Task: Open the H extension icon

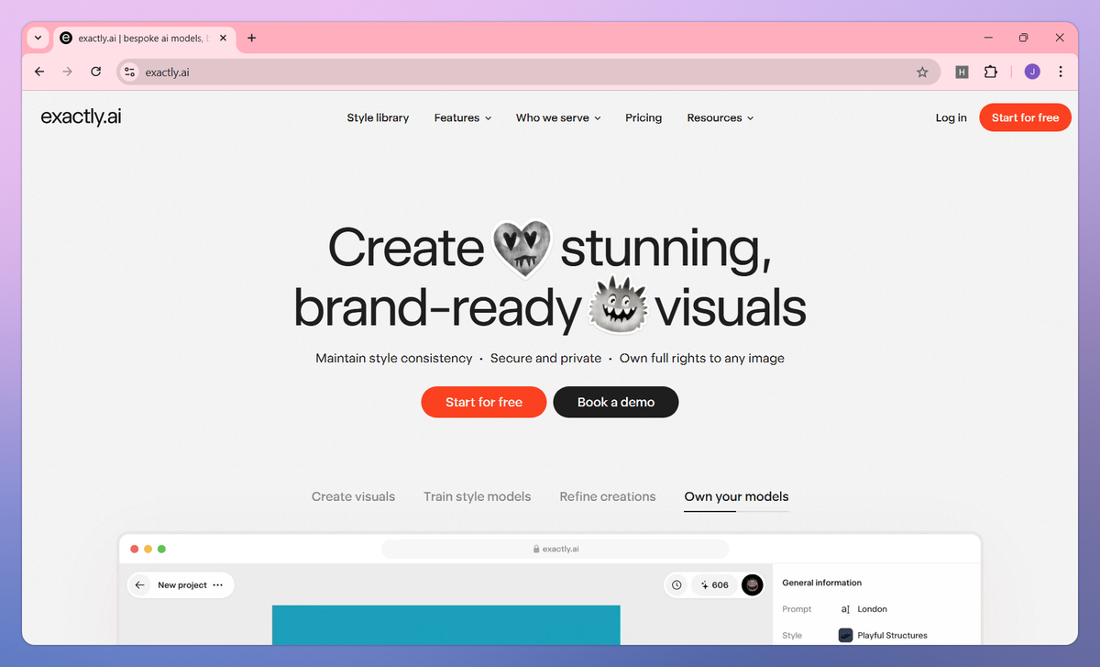Action: coord(962,72)
